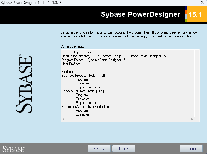Click the vertical scrollbar thumb in Current Settings
The width and height of the screenshot is (207, 154).
pos(197,64)
